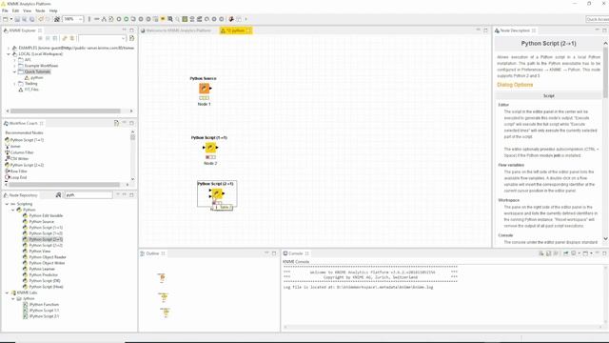This screenshot has height=343, width=609.
Task: Select JPython Function in Node Repository
Action: pyautogui.click(x=44, y=305)
